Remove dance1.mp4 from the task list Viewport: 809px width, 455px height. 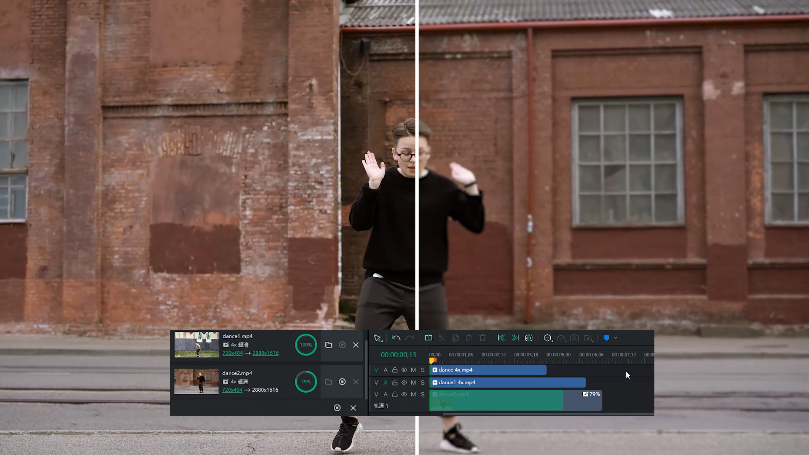[x=356, y=345]
